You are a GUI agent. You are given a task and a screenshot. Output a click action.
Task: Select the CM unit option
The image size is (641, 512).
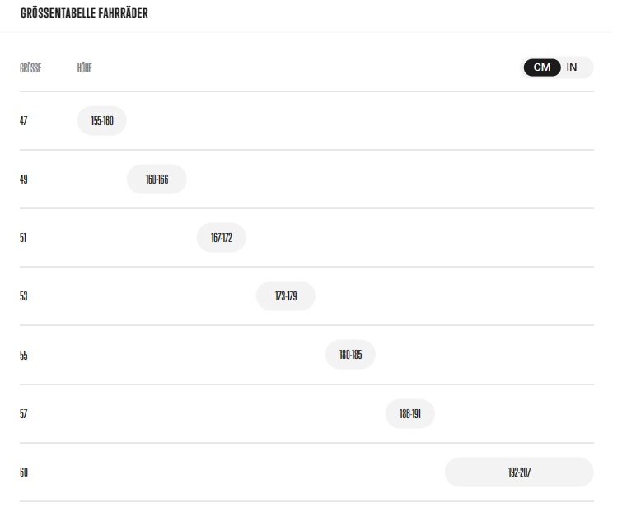[542, 67]
